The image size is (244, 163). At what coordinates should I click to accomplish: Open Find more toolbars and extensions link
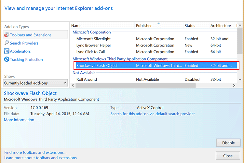pos(35,152)
